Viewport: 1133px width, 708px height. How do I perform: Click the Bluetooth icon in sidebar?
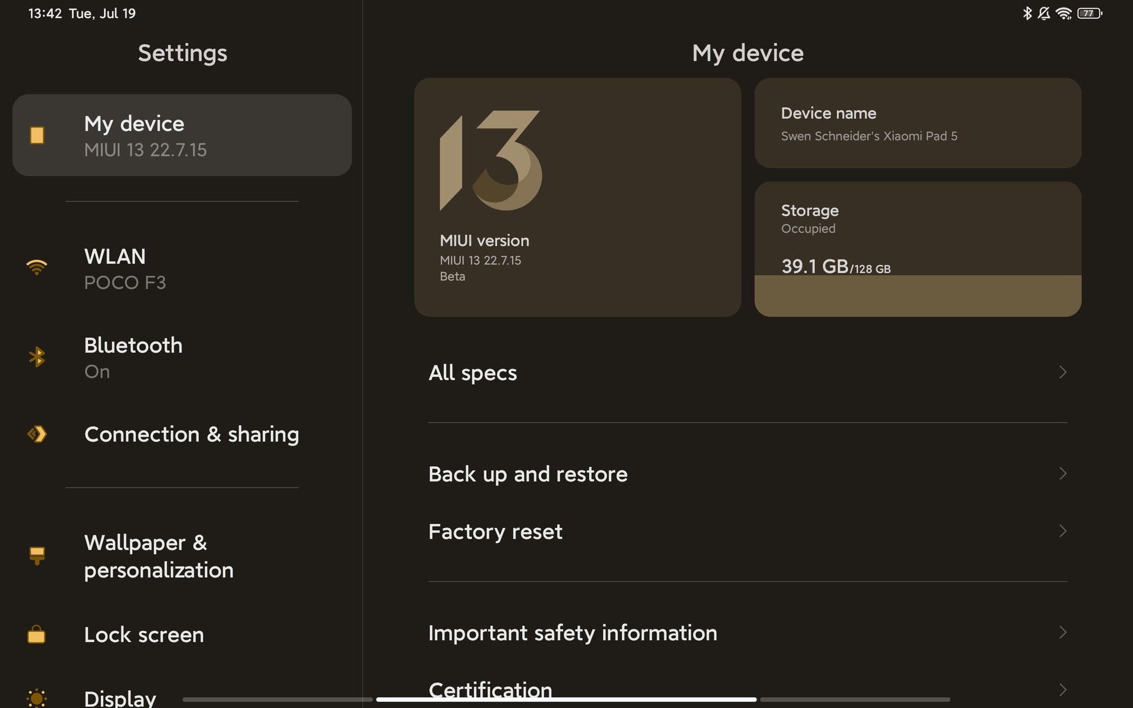37,356
